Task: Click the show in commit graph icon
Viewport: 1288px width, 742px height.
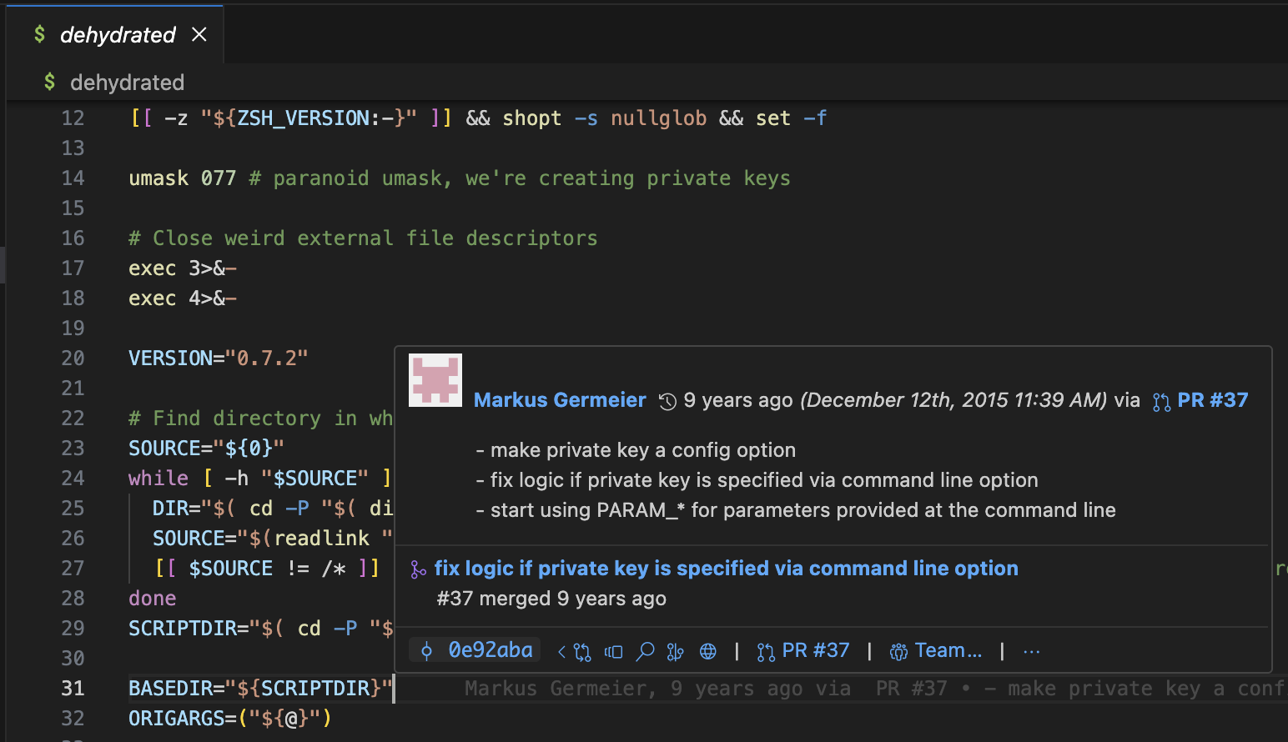Action: [x=676, y=651]
